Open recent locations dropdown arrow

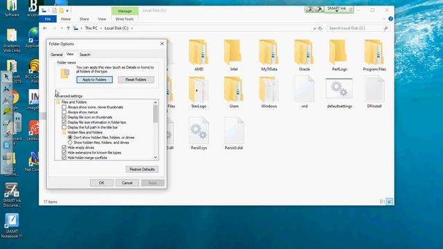tap(62, 28)
